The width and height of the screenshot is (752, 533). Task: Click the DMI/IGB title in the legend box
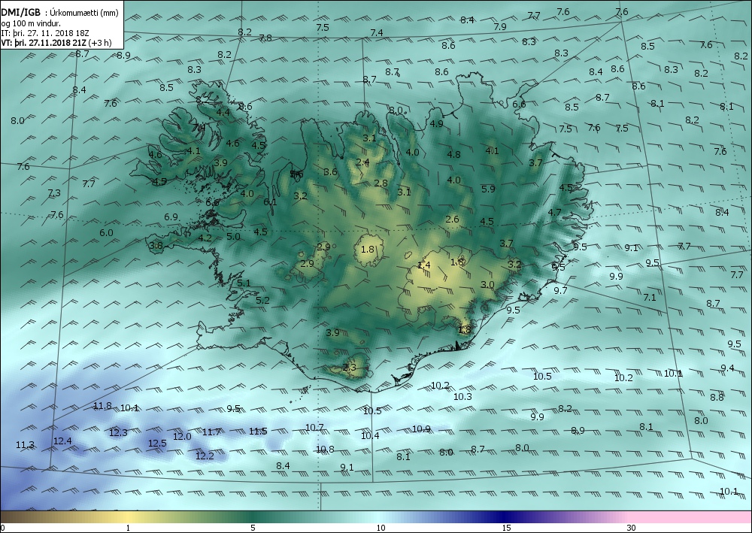pos(20,13)
